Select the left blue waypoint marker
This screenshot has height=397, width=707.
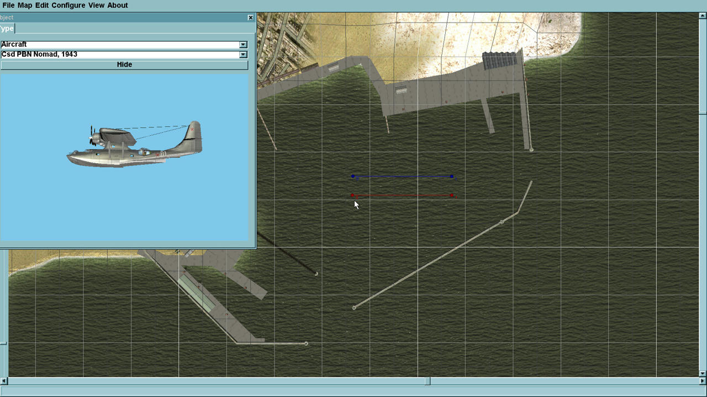pyautogui.click(x=353, y=176)
